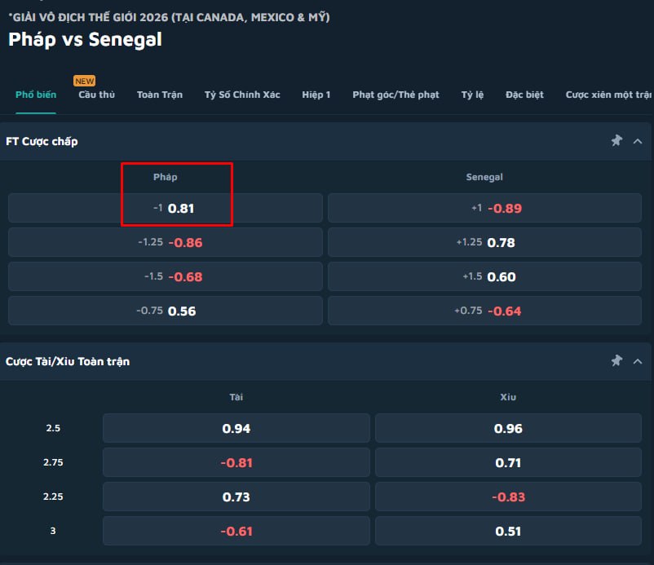Open the Cầu thủ tab
Image resolution: width=654 pixels, height=565 pixels.
(97, 95)
